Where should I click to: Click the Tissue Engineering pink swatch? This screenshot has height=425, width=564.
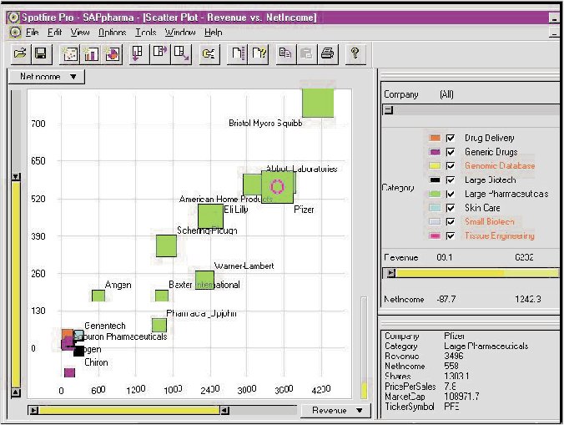tap(435, 235)
